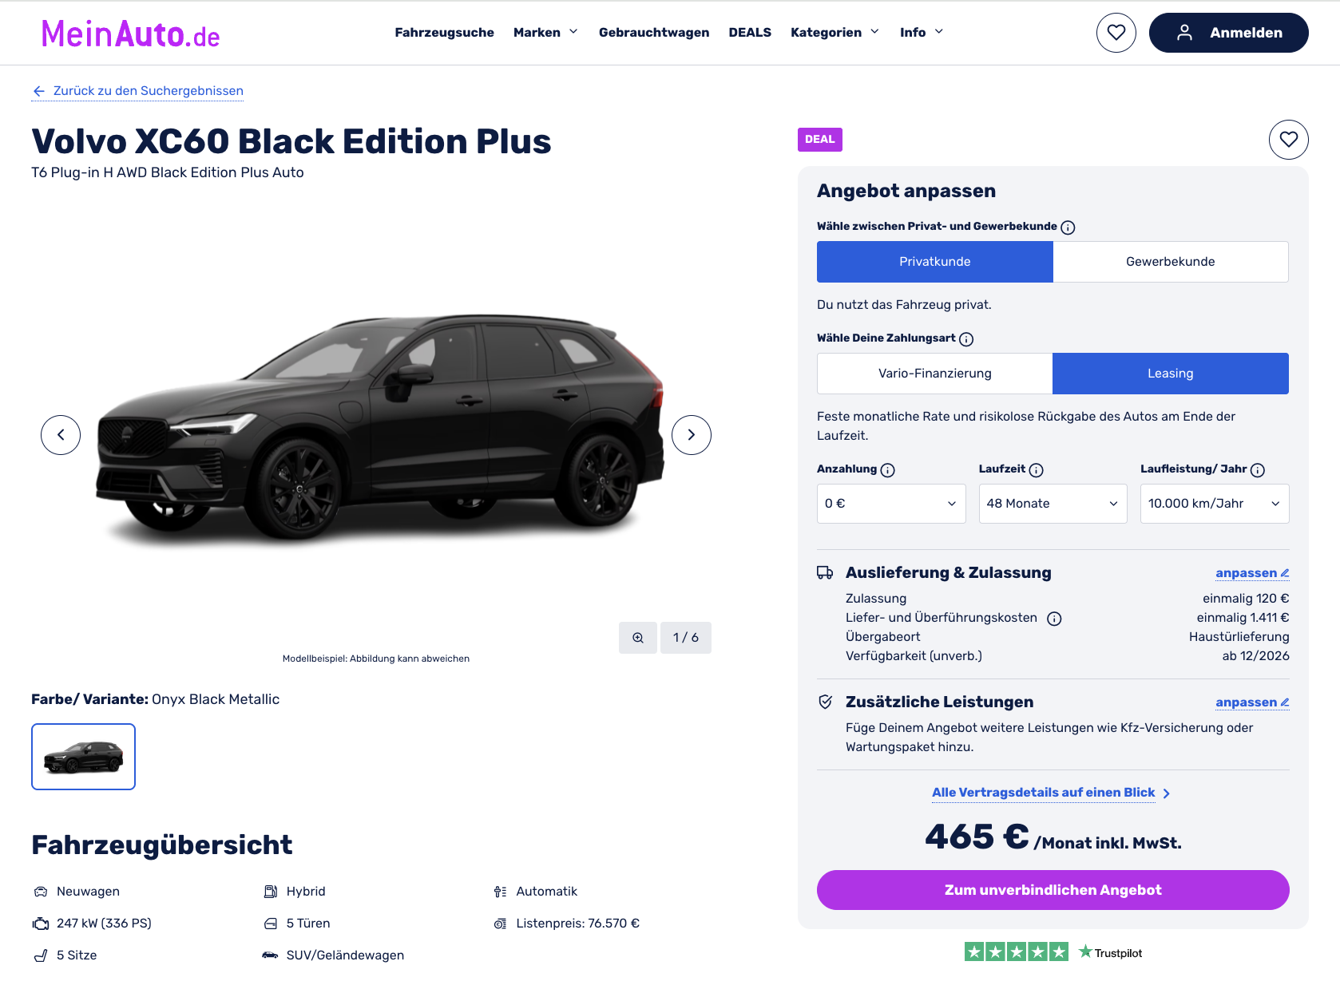Image resolution: width=1340 pixels, height=993 pixels.
Task: Expand the Marken menu
Action: 545,33
